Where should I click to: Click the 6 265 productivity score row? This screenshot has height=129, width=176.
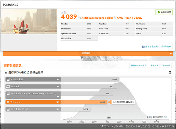[154, 33]
